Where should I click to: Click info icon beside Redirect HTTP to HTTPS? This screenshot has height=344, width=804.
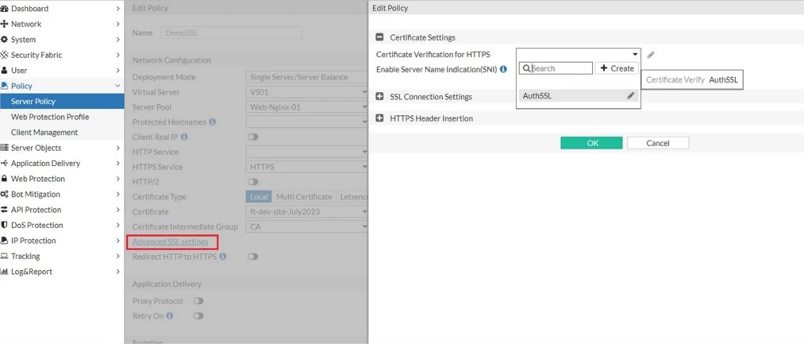pos(223,256)
